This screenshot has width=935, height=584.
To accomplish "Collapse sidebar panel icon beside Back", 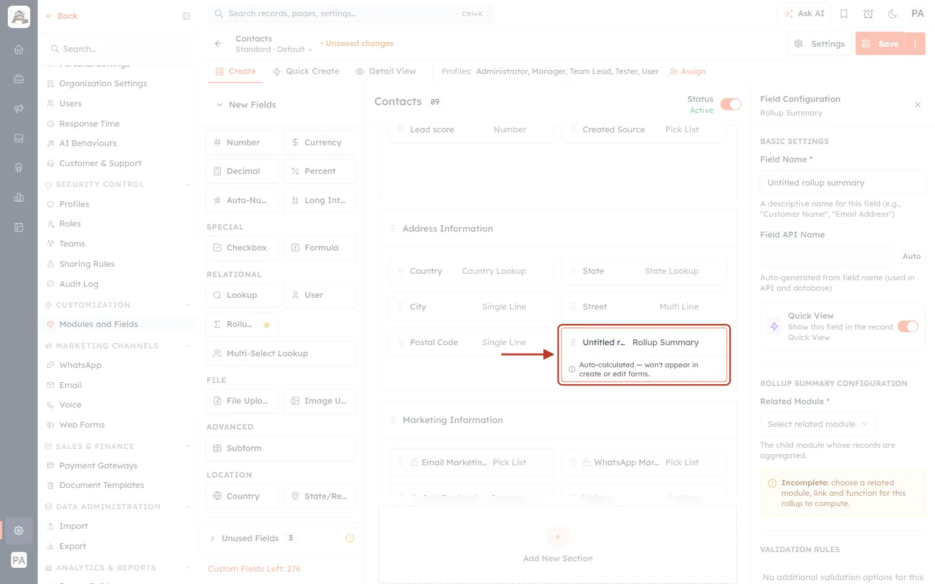I will coord(186,16).
